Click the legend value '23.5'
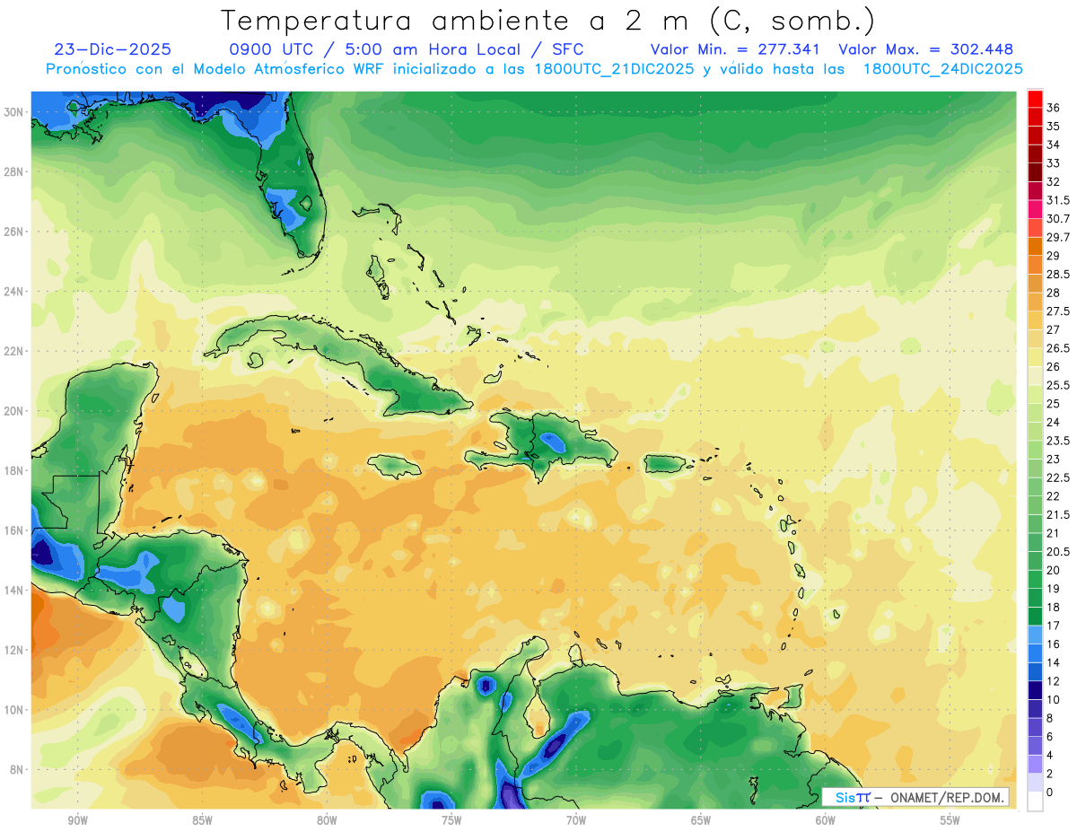1077x832 pixels. [x=1058, y=440]
